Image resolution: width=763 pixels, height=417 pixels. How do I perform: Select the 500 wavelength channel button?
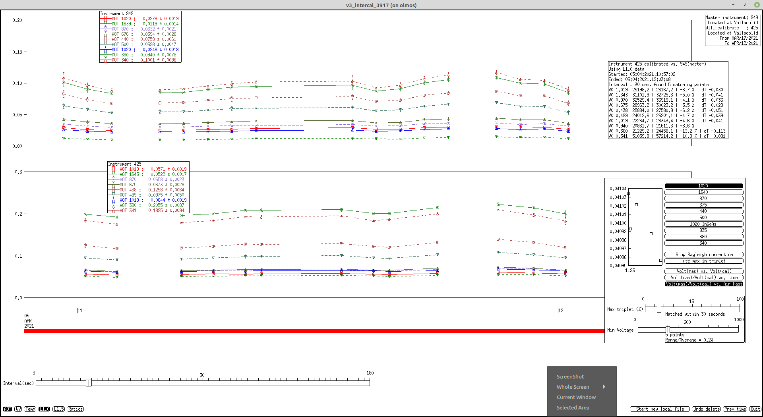click(703, 218)
